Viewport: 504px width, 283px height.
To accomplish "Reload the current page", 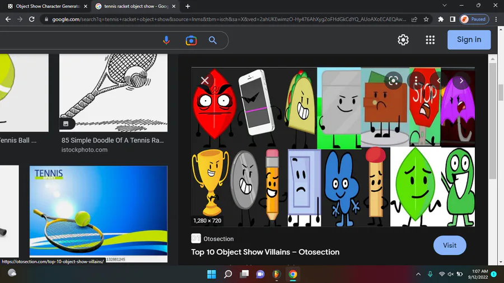I will (31, 19).
